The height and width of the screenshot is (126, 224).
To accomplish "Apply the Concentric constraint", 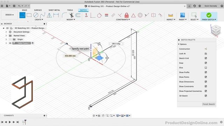I will coord(140,15).
